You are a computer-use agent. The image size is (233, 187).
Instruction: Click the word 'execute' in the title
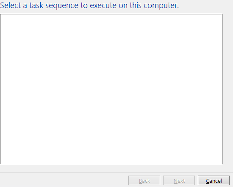tap(103, 5)
